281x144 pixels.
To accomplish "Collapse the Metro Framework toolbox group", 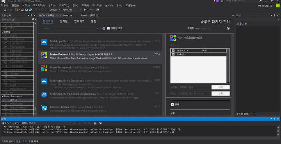I will coord(3,96).
